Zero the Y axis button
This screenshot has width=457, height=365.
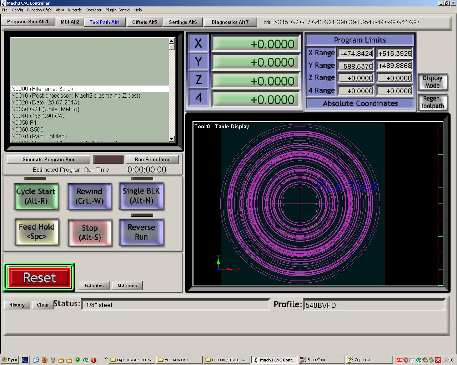198,62
